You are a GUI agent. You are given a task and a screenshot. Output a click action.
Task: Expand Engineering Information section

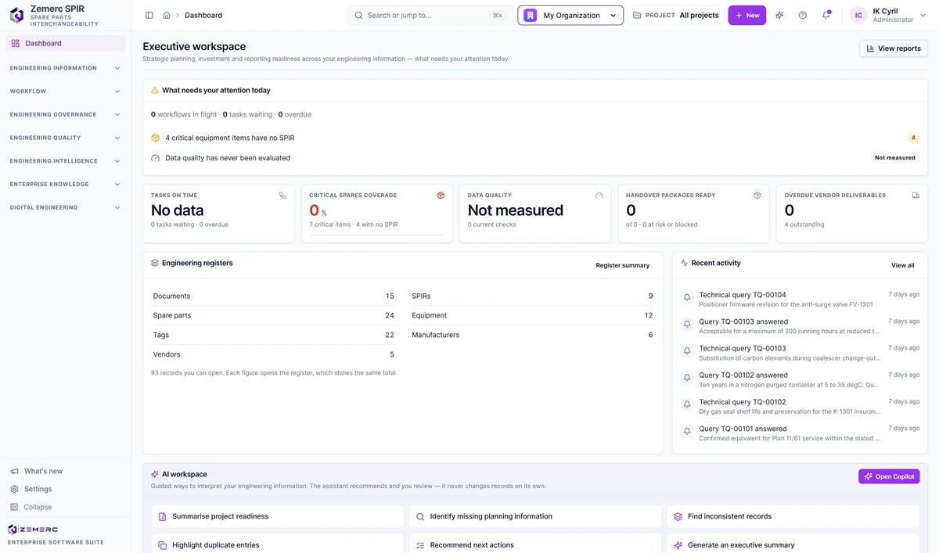tap(66, 68)
